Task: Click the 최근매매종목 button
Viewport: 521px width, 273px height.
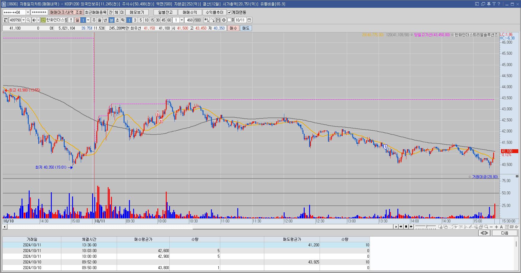Action: click(95, 12)
